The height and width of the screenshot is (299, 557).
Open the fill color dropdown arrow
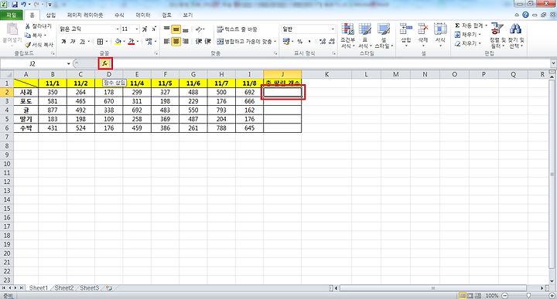point(125,42)
